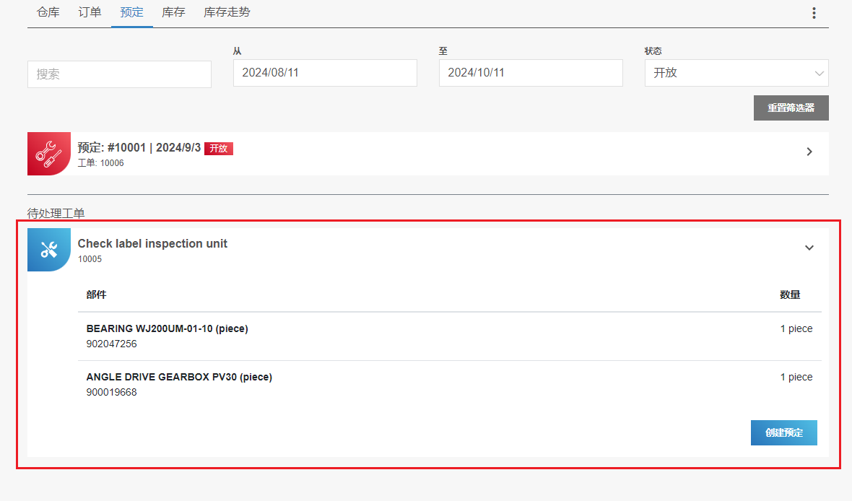Click the 创建预定 button
This screenshot has height=501, width=852.
(x=783, y=432)
